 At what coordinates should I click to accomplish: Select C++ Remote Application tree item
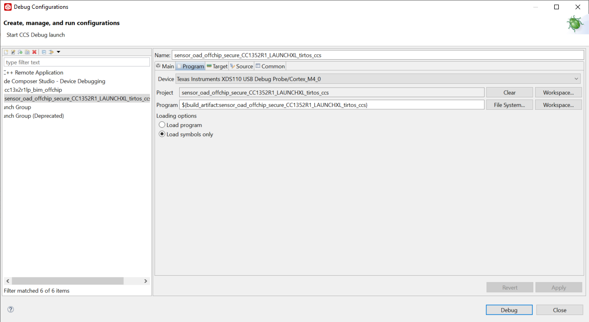33,73
